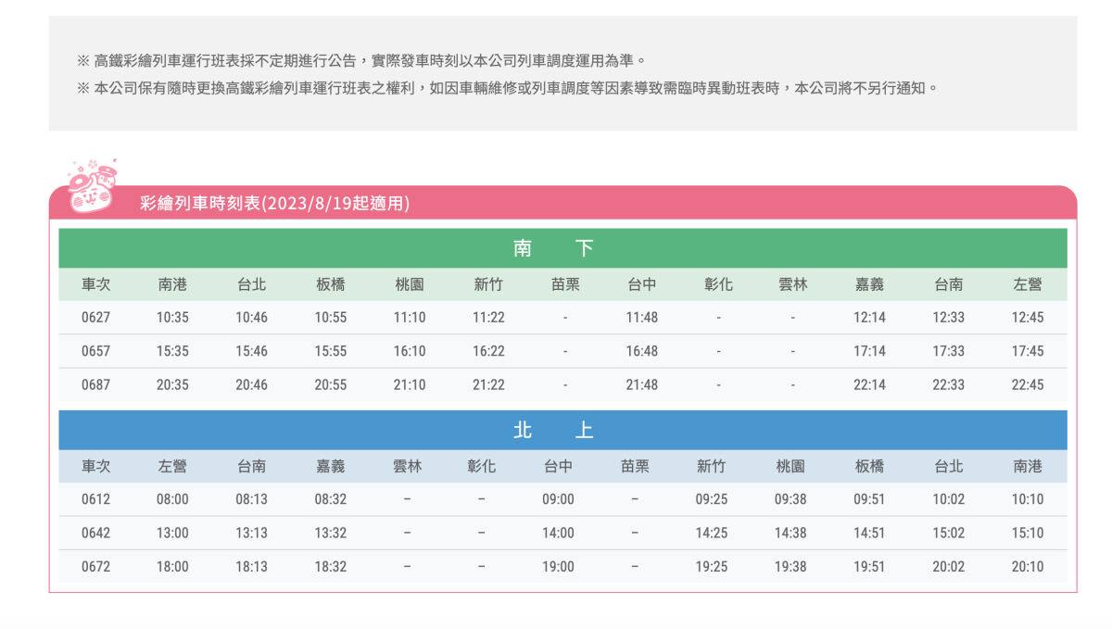The image size is (1112, 629).
Task: Click the 09:25 新竹 time of train 0612
Action: click(712, 499)
